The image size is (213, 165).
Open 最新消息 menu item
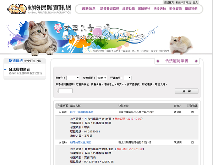pos(88,9)
